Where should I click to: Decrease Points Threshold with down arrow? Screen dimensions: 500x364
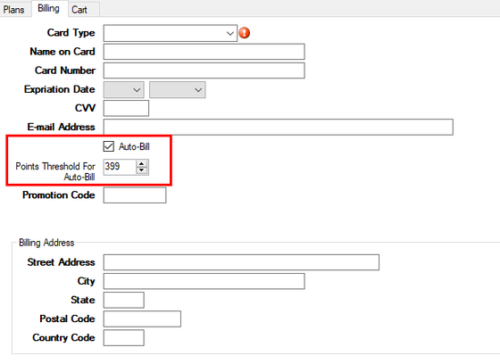pyautogui.click(x=141, y=170)
